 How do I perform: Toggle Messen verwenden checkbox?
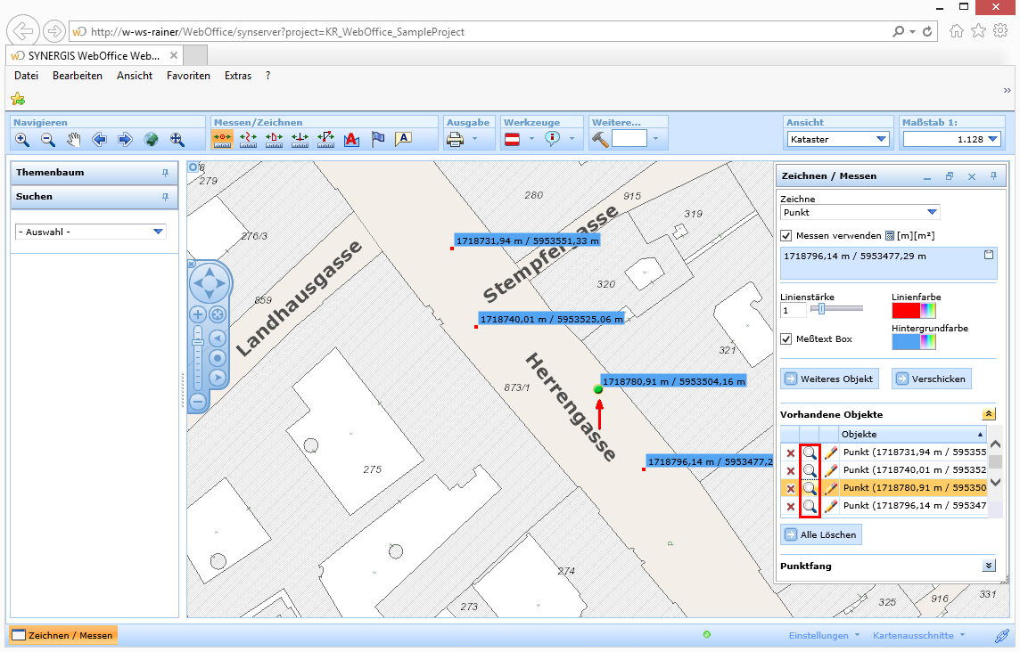pos(786,235)
